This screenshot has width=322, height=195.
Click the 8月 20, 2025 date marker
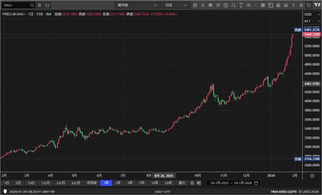[x=163, y=175]
